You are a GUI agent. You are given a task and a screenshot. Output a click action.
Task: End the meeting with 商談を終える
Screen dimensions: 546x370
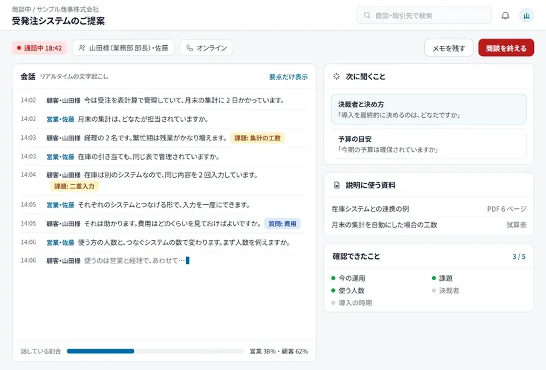pos(506,48)
